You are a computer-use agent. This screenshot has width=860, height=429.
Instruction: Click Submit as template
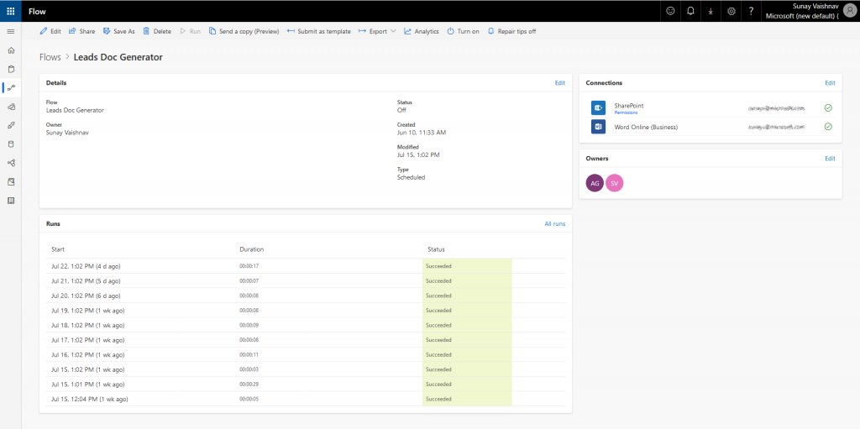[319, 31]
